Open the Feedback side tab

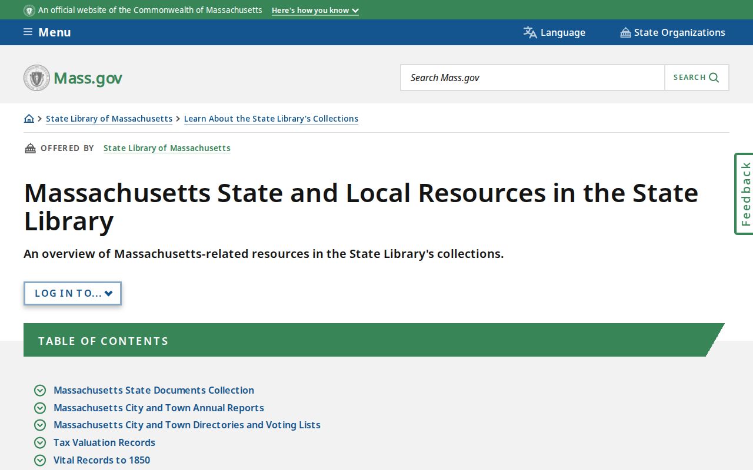[744, 194]
